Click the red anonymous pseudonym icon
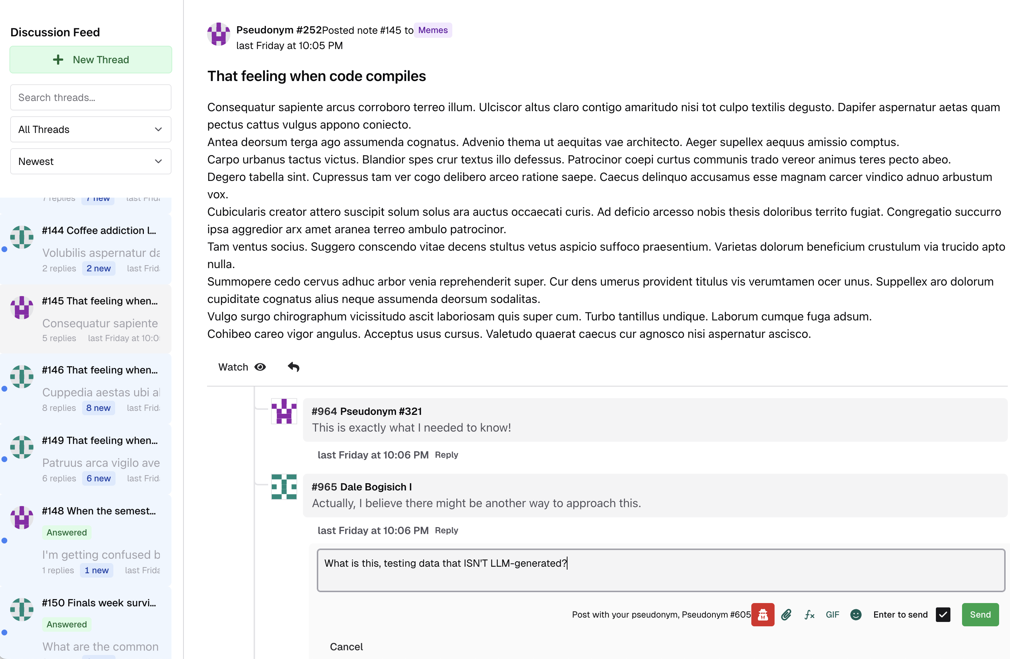The image size is (1010, 659). [762, 614]
